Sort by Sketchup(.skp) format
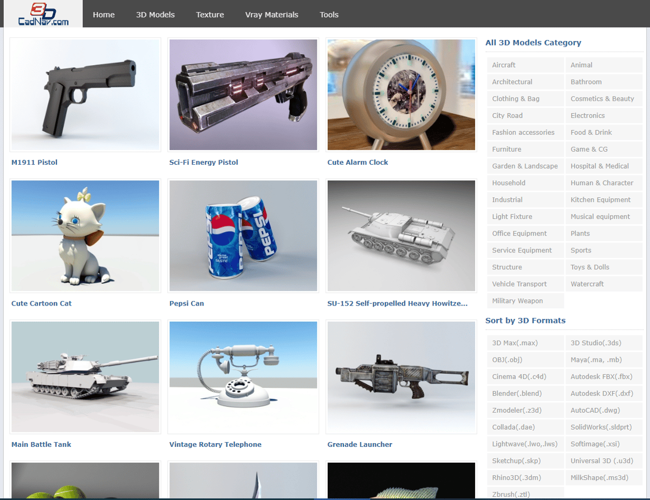 525,461
